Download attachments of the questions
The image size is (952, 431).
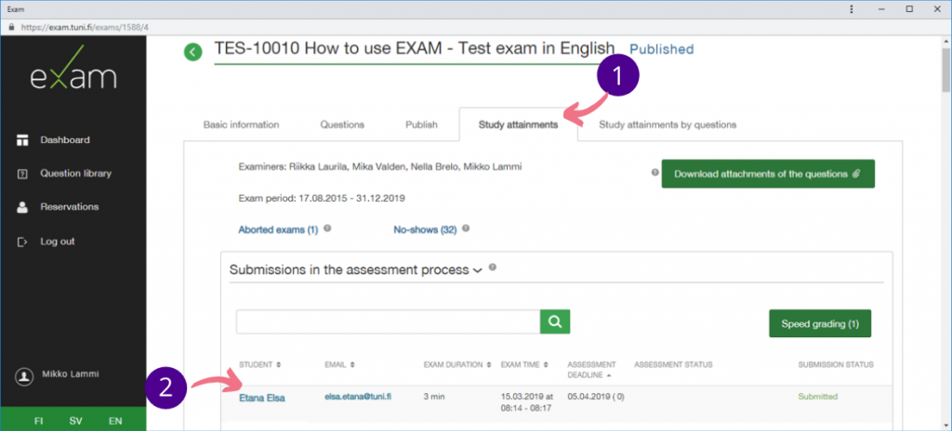click(x=767, y=174)
